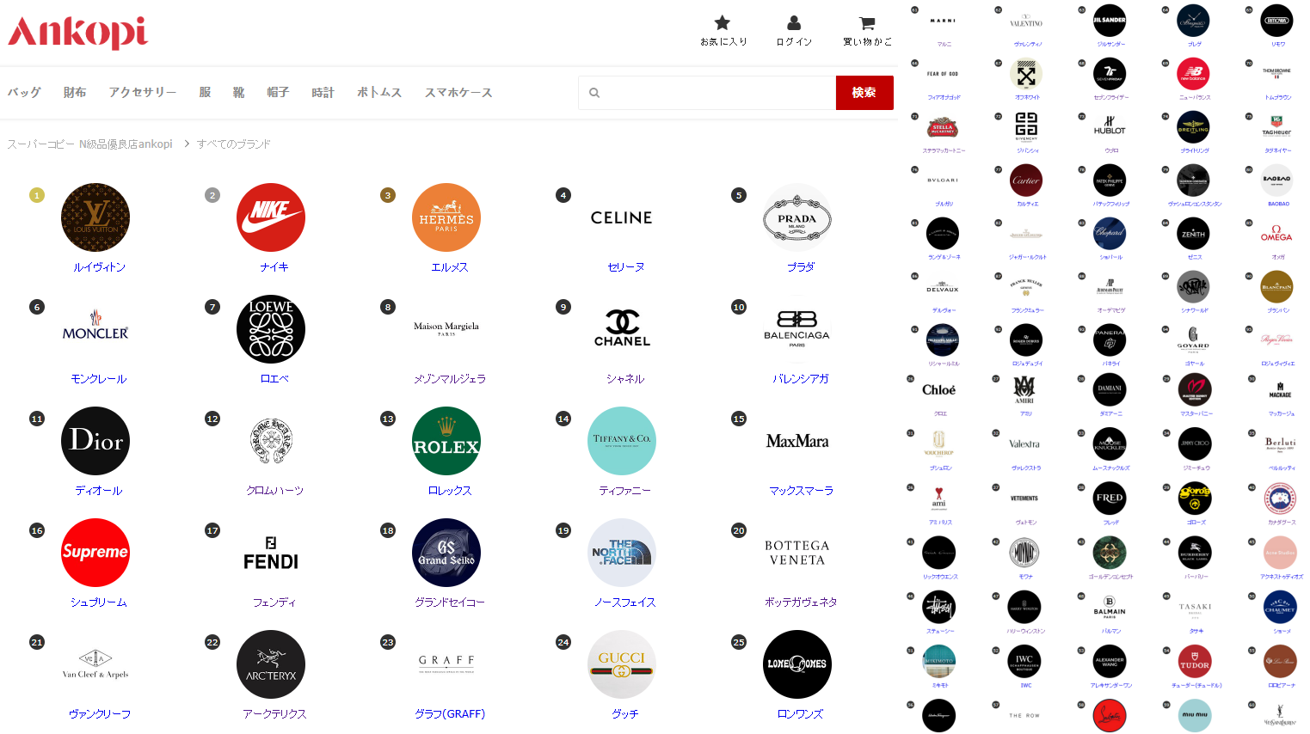
Task: Open the Chanel logo
Action: tap(622, 329)
